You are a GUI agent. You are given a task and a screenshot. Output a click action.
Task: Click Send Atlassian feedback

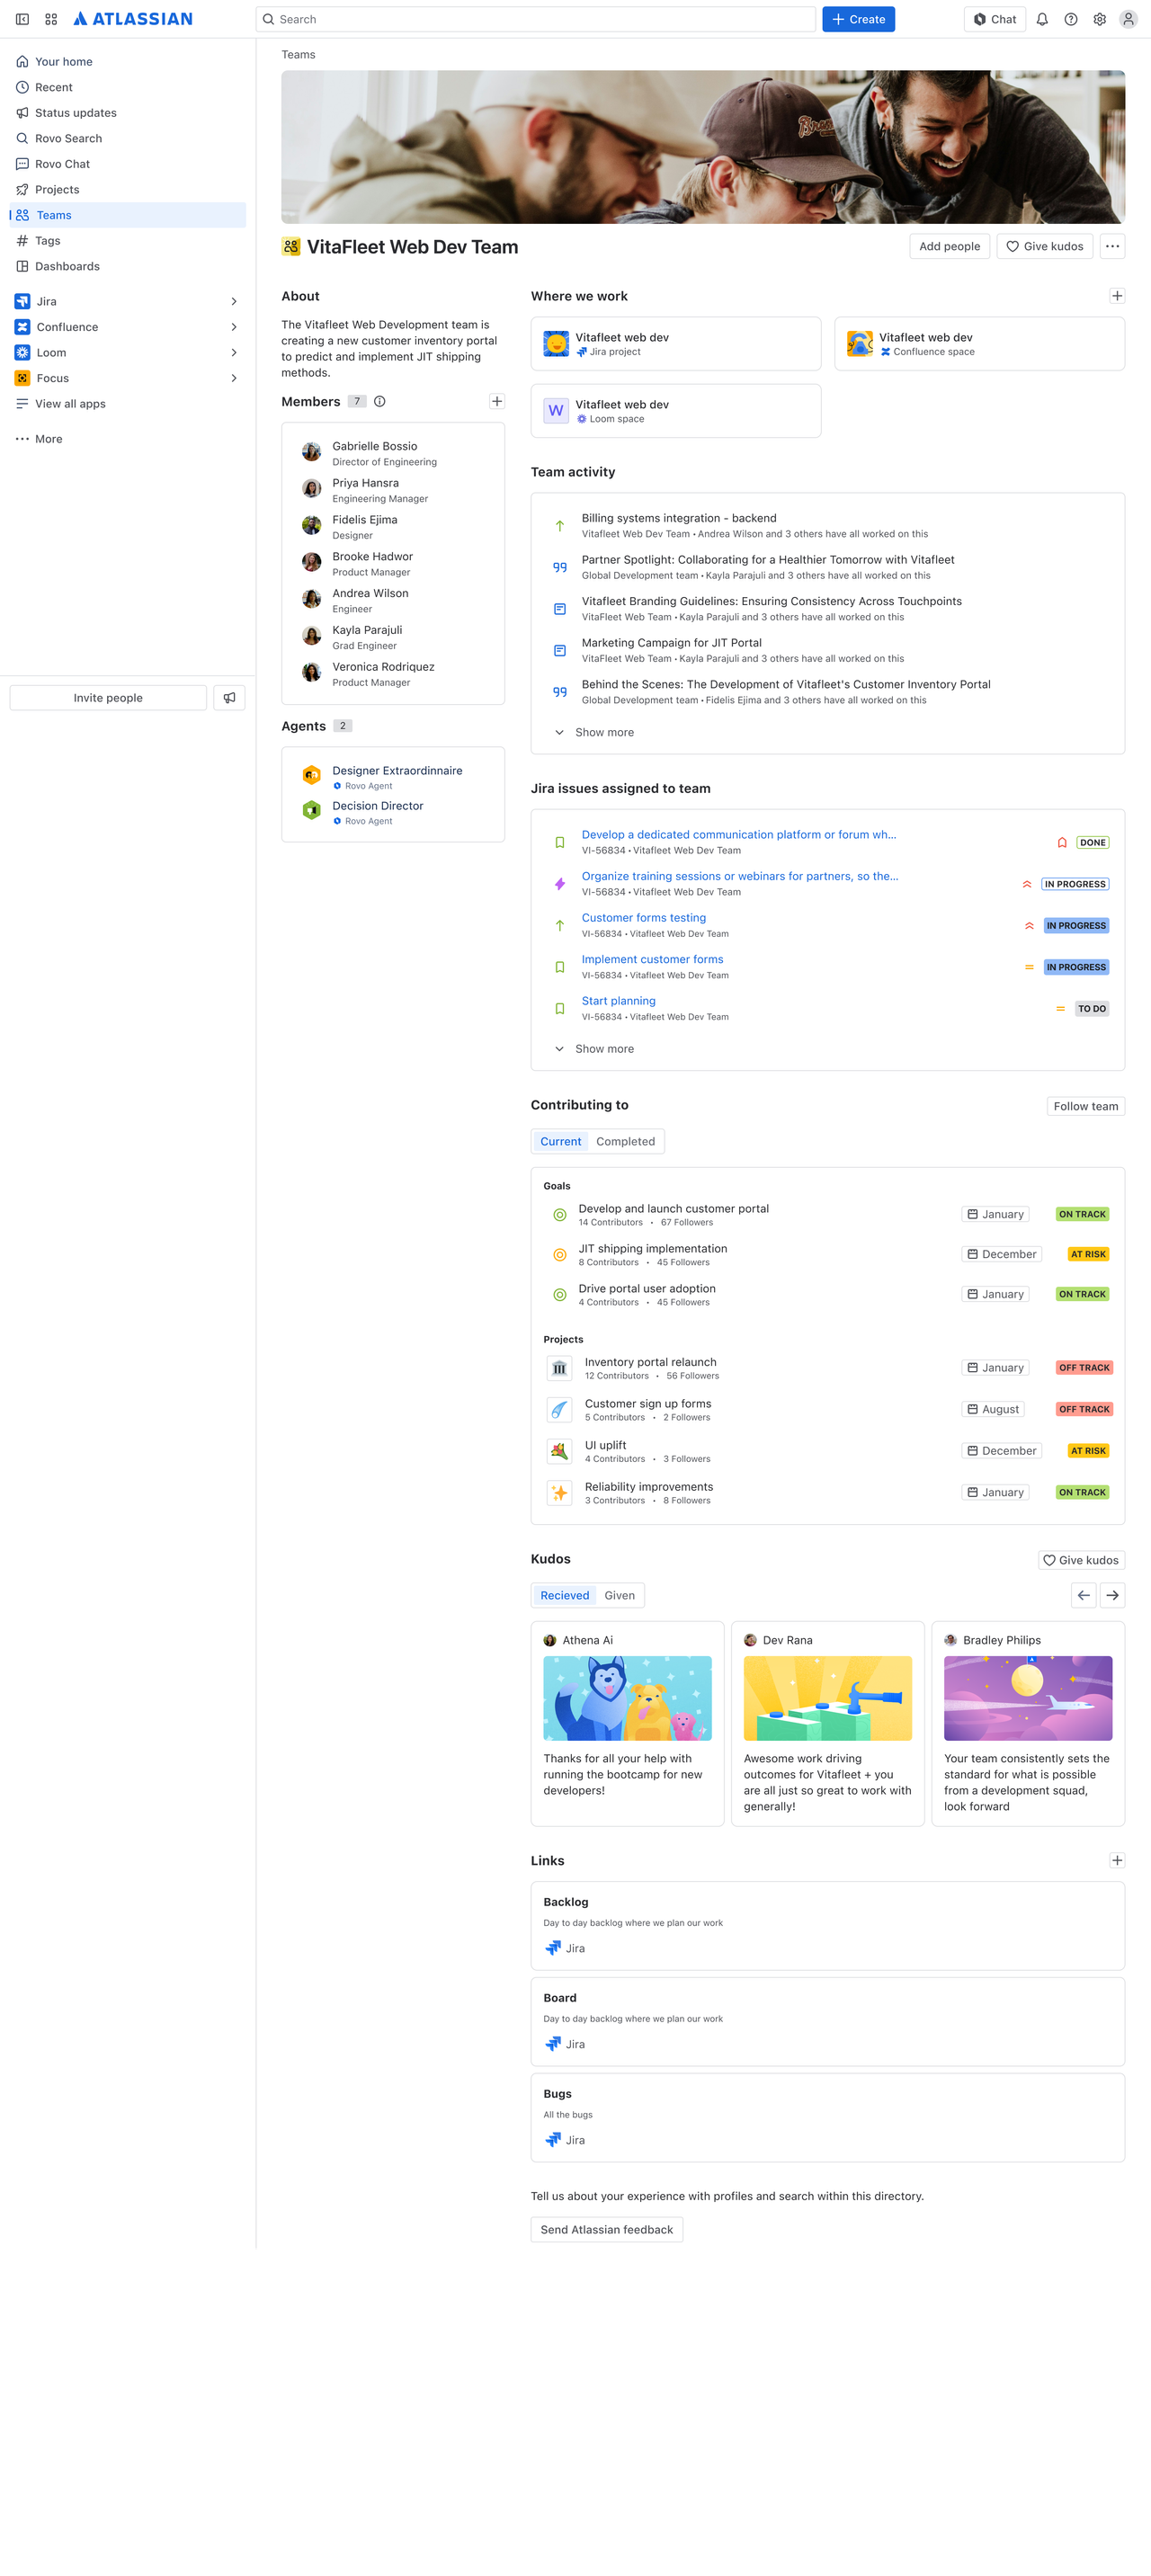click(x=607, y=2229)
